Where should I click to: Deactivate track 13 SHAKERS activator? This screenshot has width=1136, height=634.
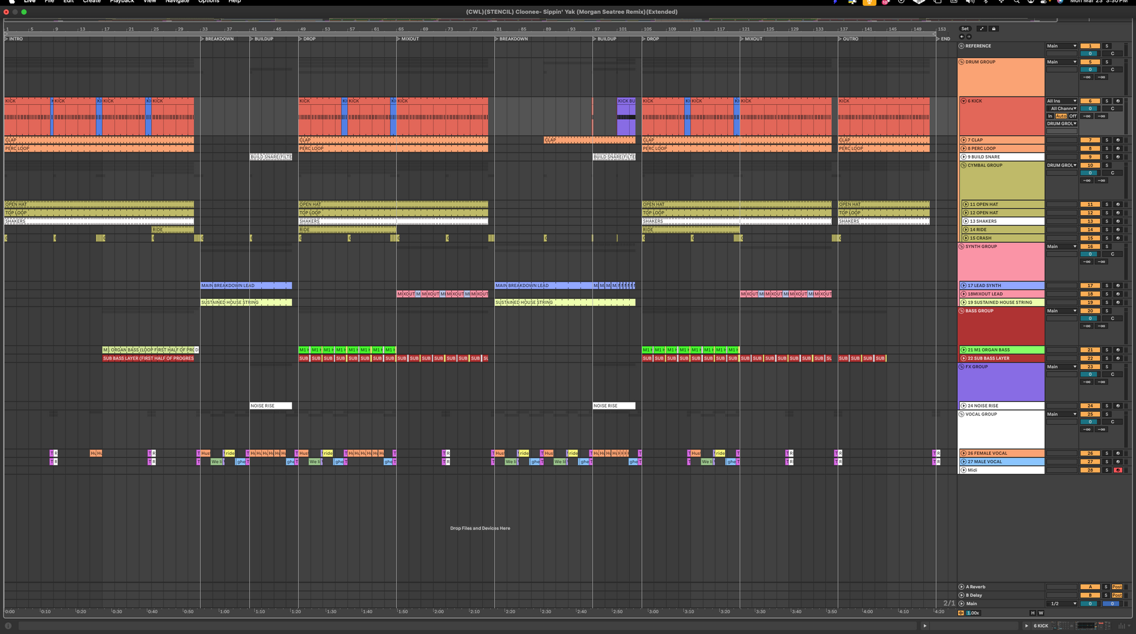point(1090,221)
